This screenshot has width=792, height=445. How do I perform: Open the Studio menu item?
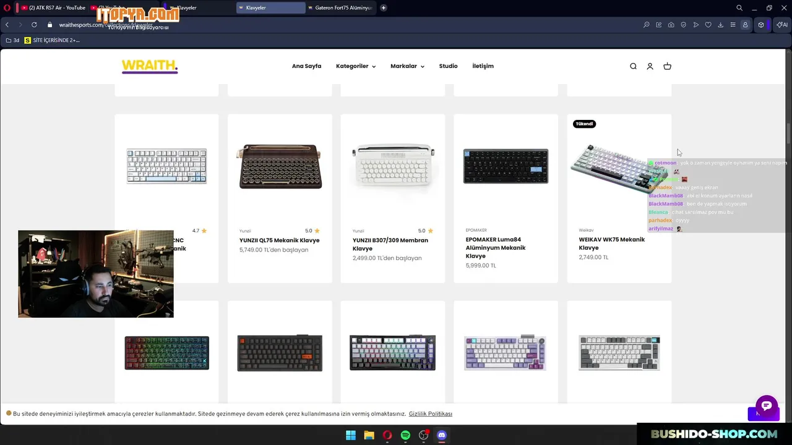click(x=449, y=66)
